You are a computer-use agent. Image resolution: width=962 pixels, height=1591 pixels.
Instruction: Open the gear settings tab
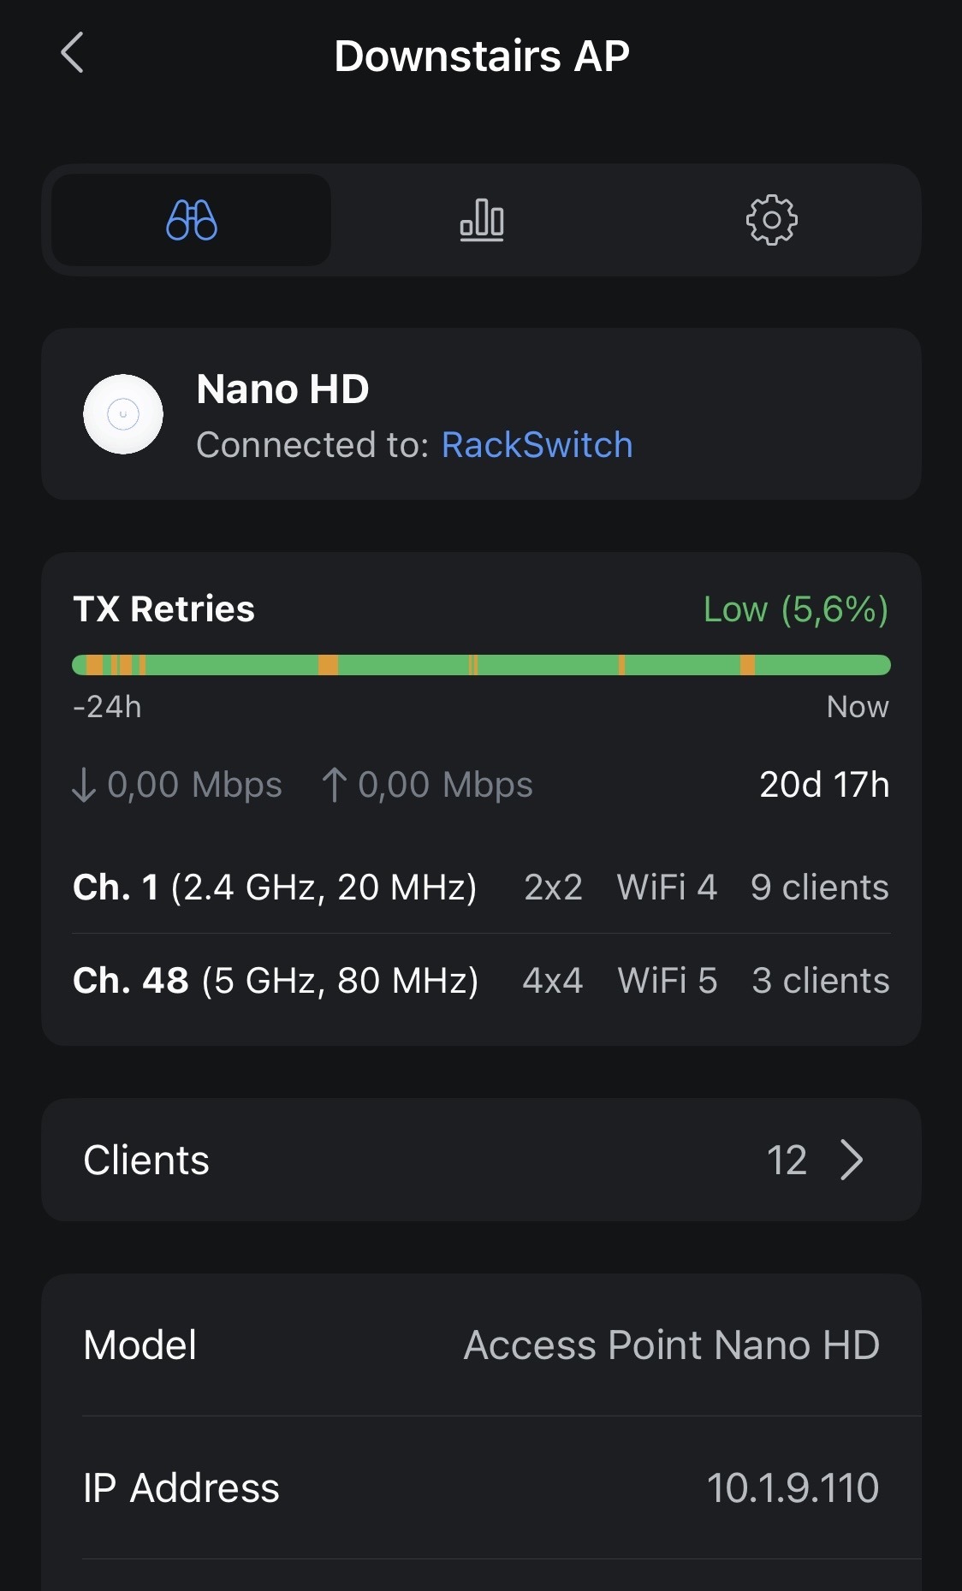pos(771,220)
